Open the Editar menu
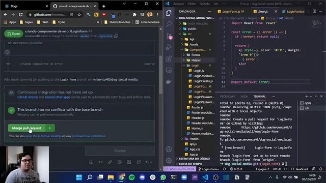This screenshot has height=183, width=326. pyautogui.click(x=192, y=4)
